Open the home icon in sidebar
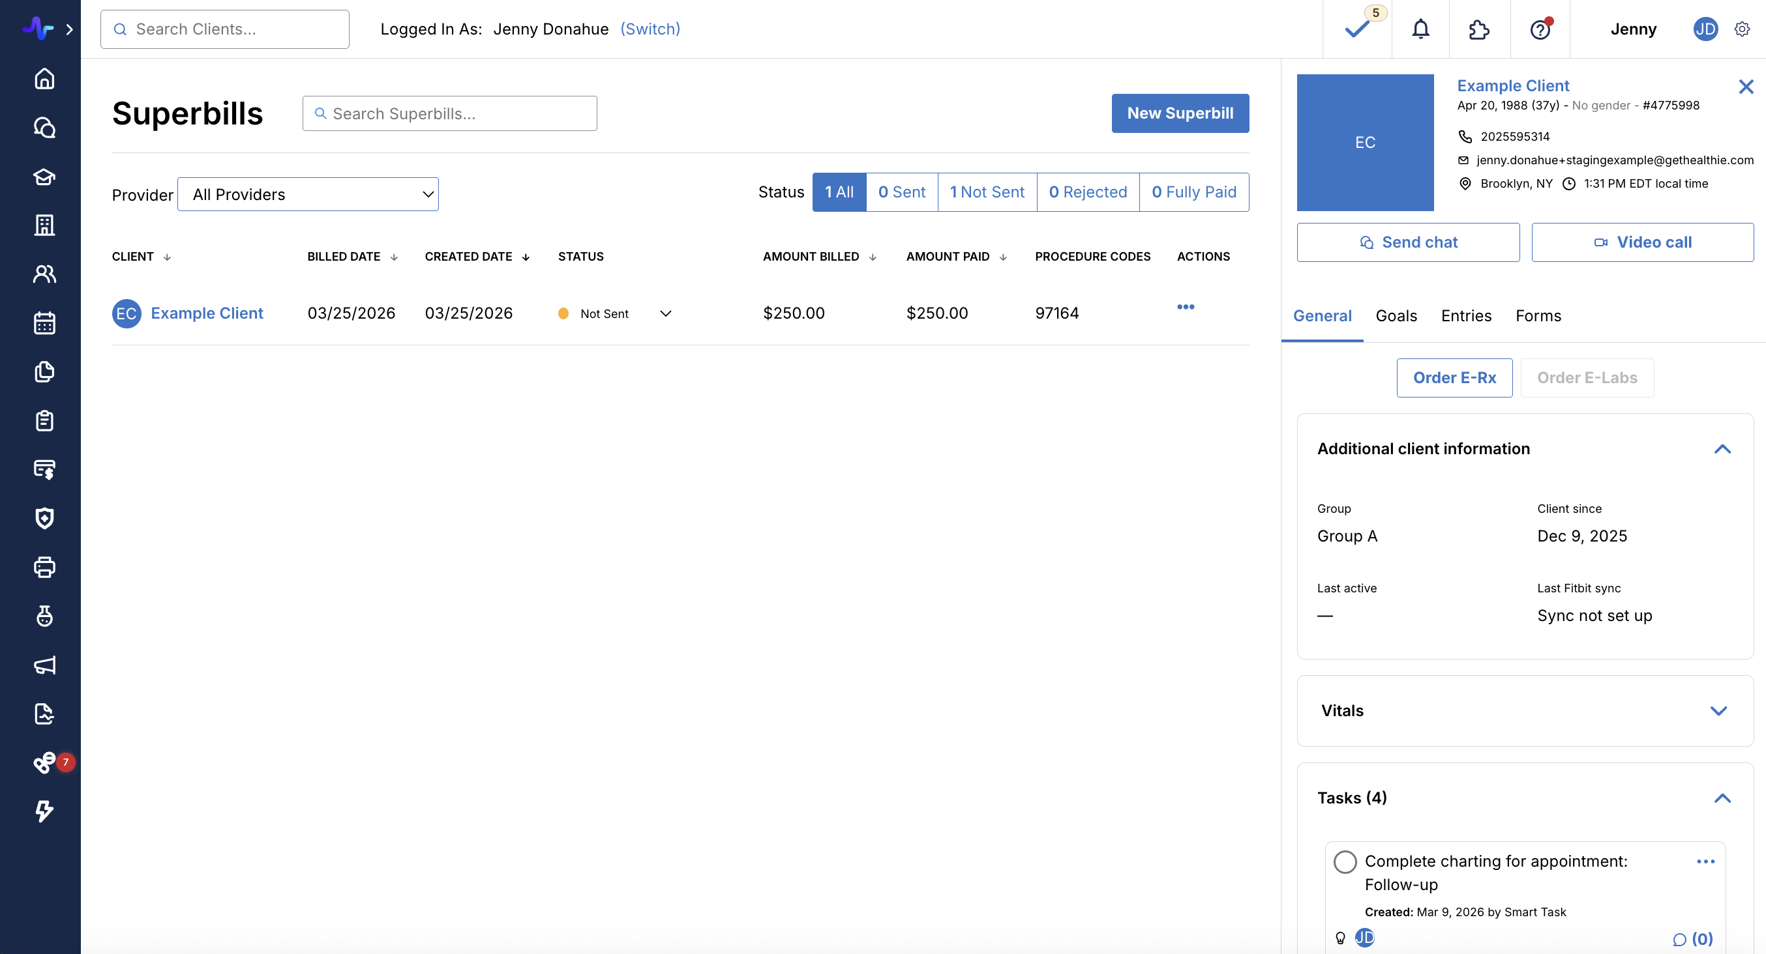This screenshot has height=954, width=1766. (44, 79)
